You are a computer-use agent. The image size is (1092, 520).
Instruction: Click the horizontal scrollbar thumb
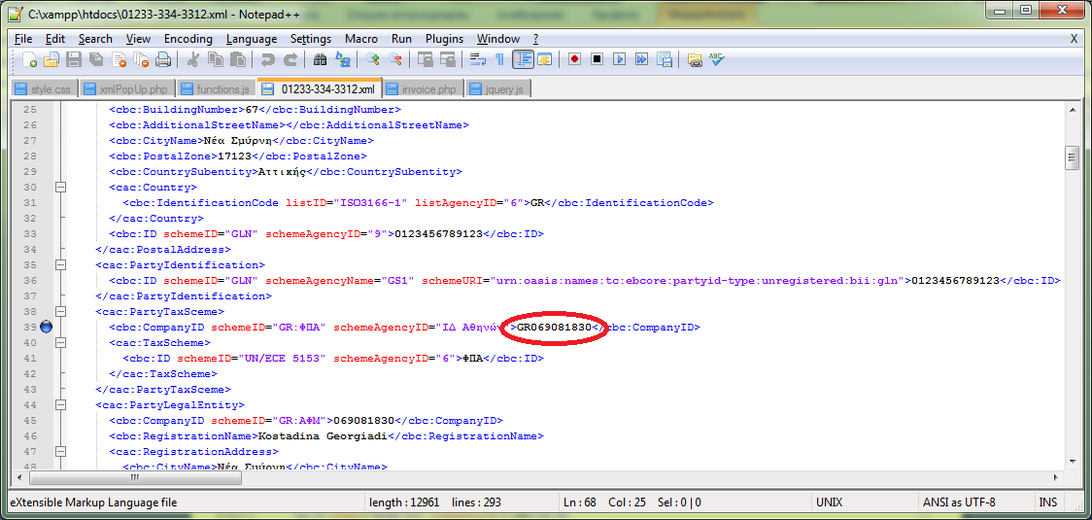tap(136, 477)
